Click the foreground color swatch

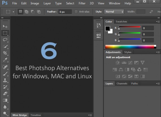point(108,28)
